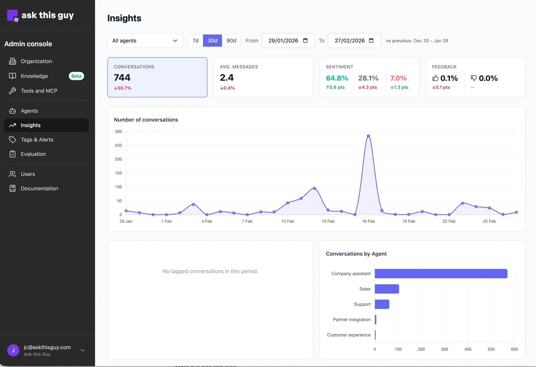Click the Admin console heading
Image resolution: width=536 pixels, height=367 pixels.
[28, 44]
